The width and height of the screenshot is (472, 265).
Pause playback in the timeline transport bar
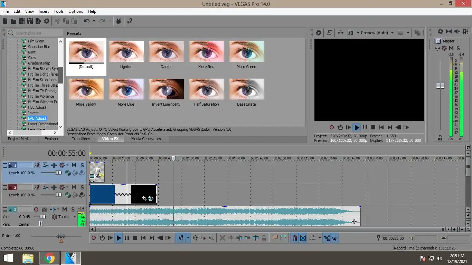coord(127,238)
